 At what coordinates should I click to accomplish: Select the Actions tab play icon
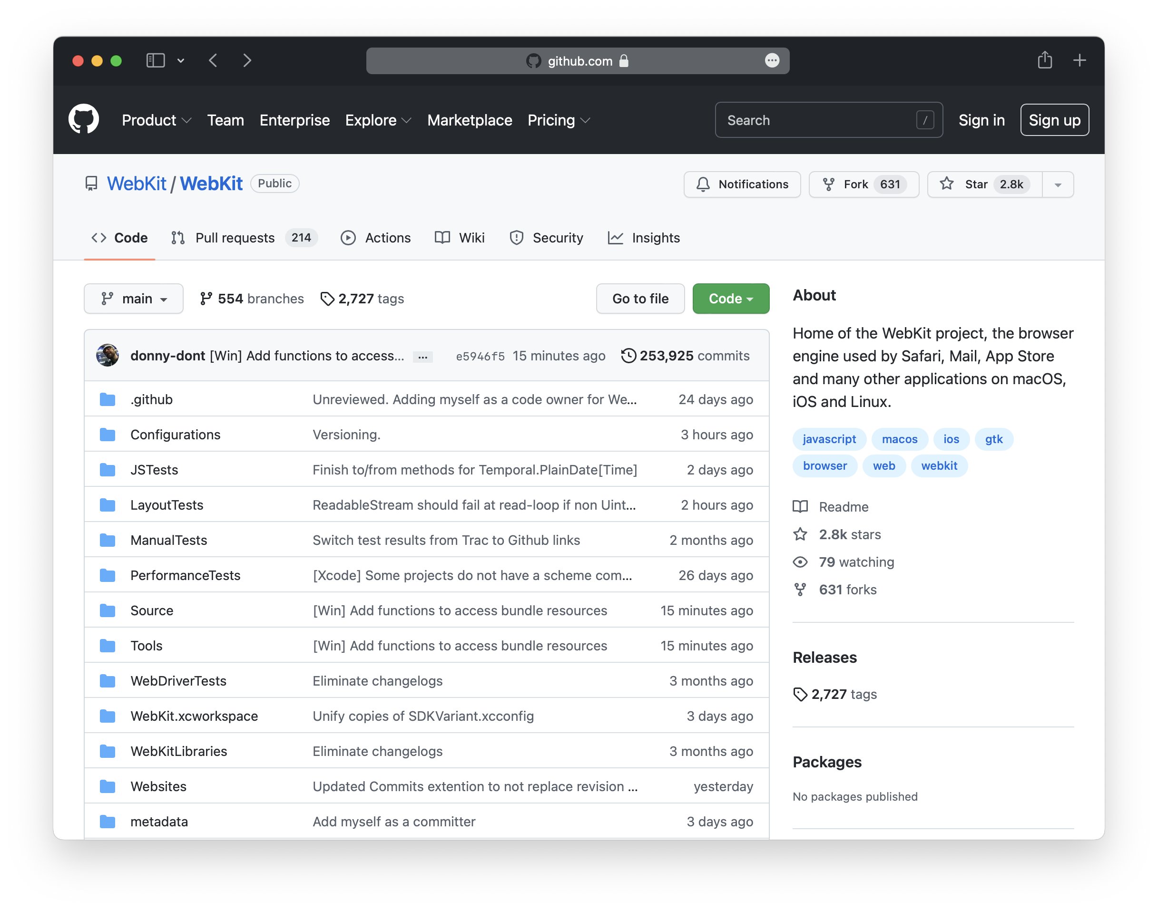pyautogui.click(x=348, y=238)
